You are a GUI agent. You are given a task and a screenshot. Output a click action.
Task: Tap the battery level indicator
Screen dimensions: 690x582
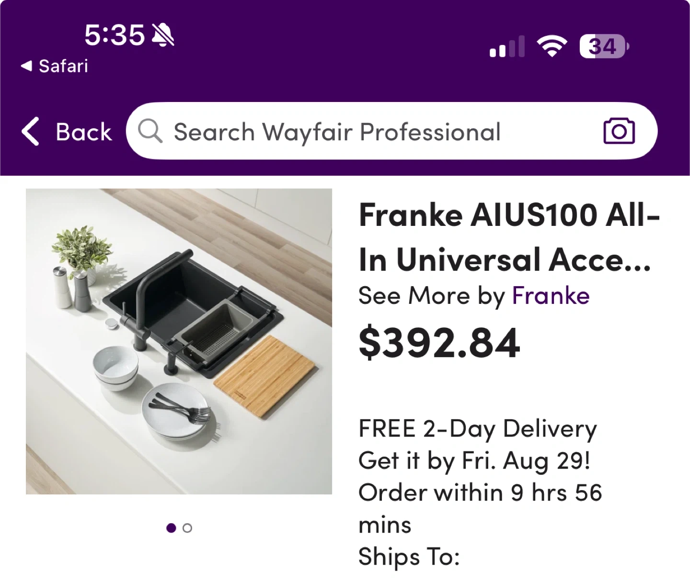pyautogui.click(x=604, y=47)
